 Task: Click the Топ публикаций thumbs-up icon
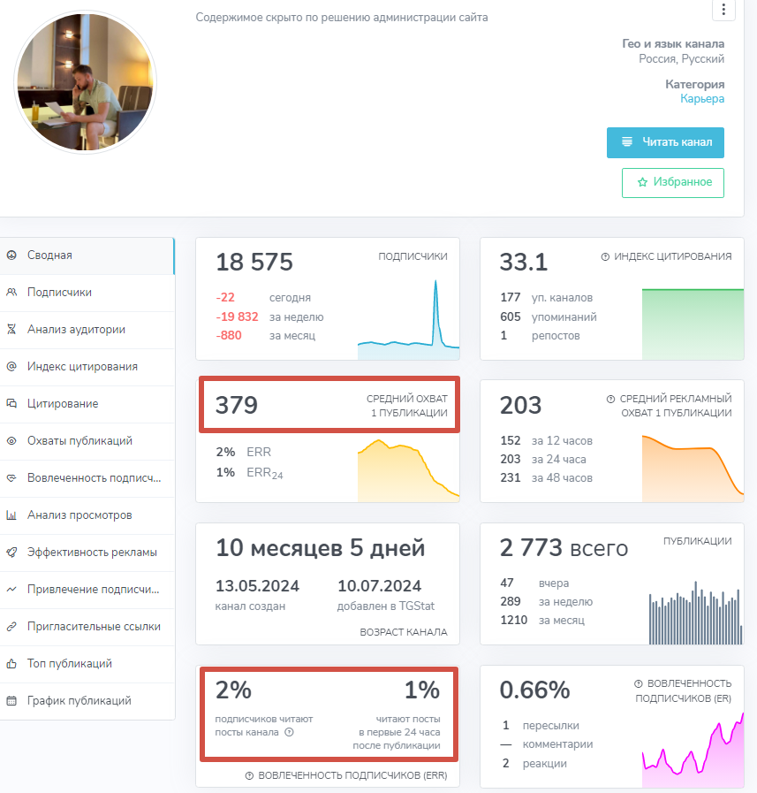[11, 663]
